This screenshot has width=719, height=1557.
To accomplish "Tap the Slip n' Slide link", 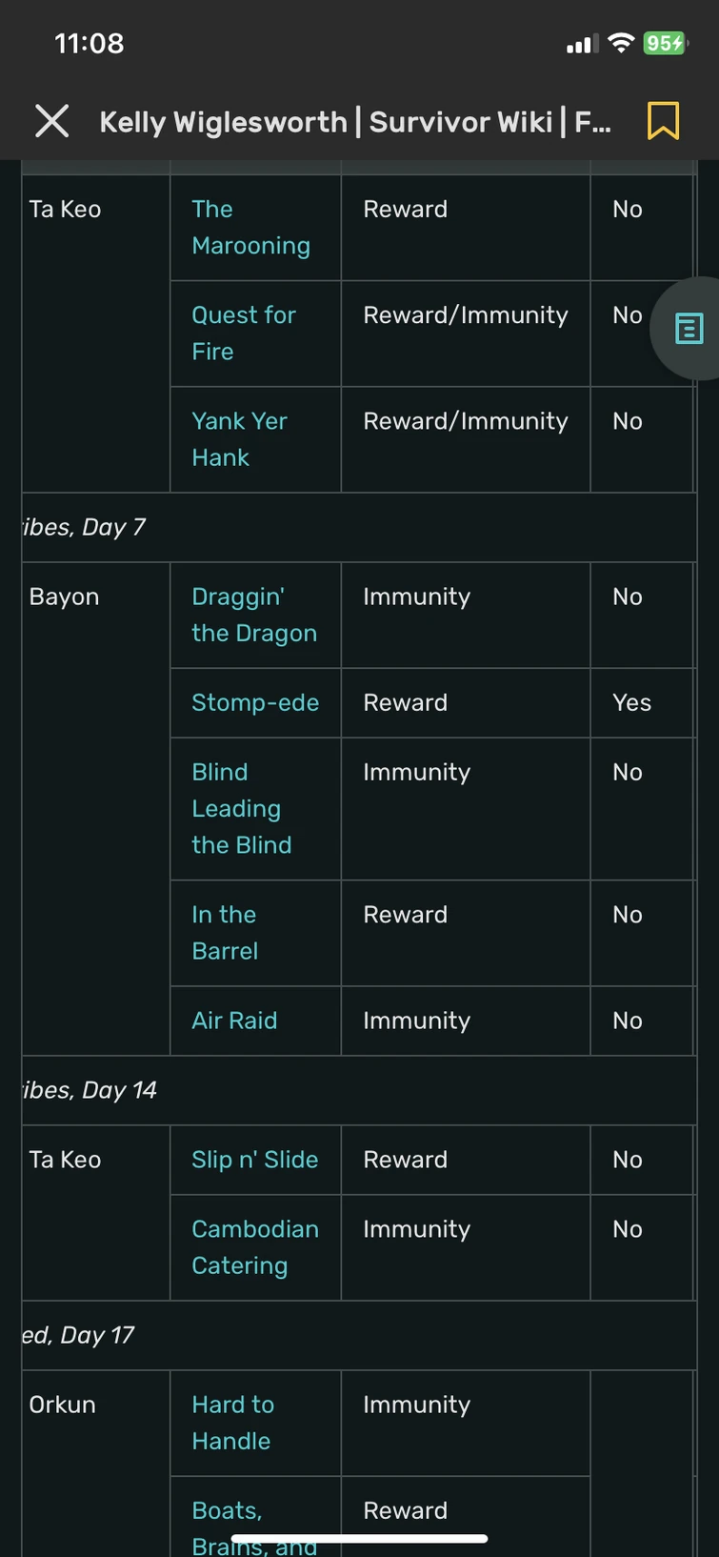I will (x=254, y=1160).
